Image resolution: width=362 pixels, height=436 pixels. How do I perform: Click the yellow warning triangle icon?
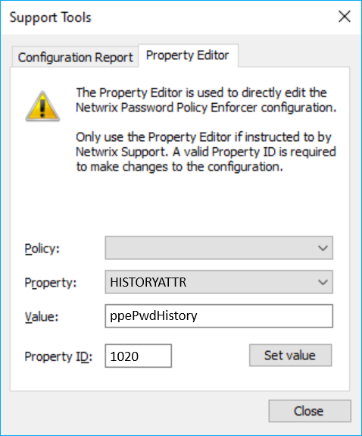coord(42,106)
